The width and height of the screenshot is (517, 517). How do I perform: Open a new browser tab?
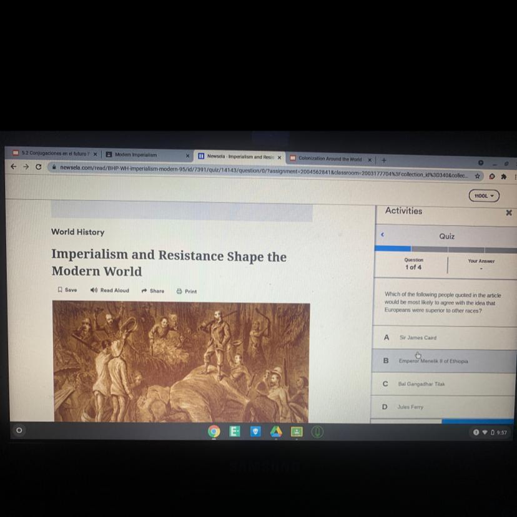384,160
